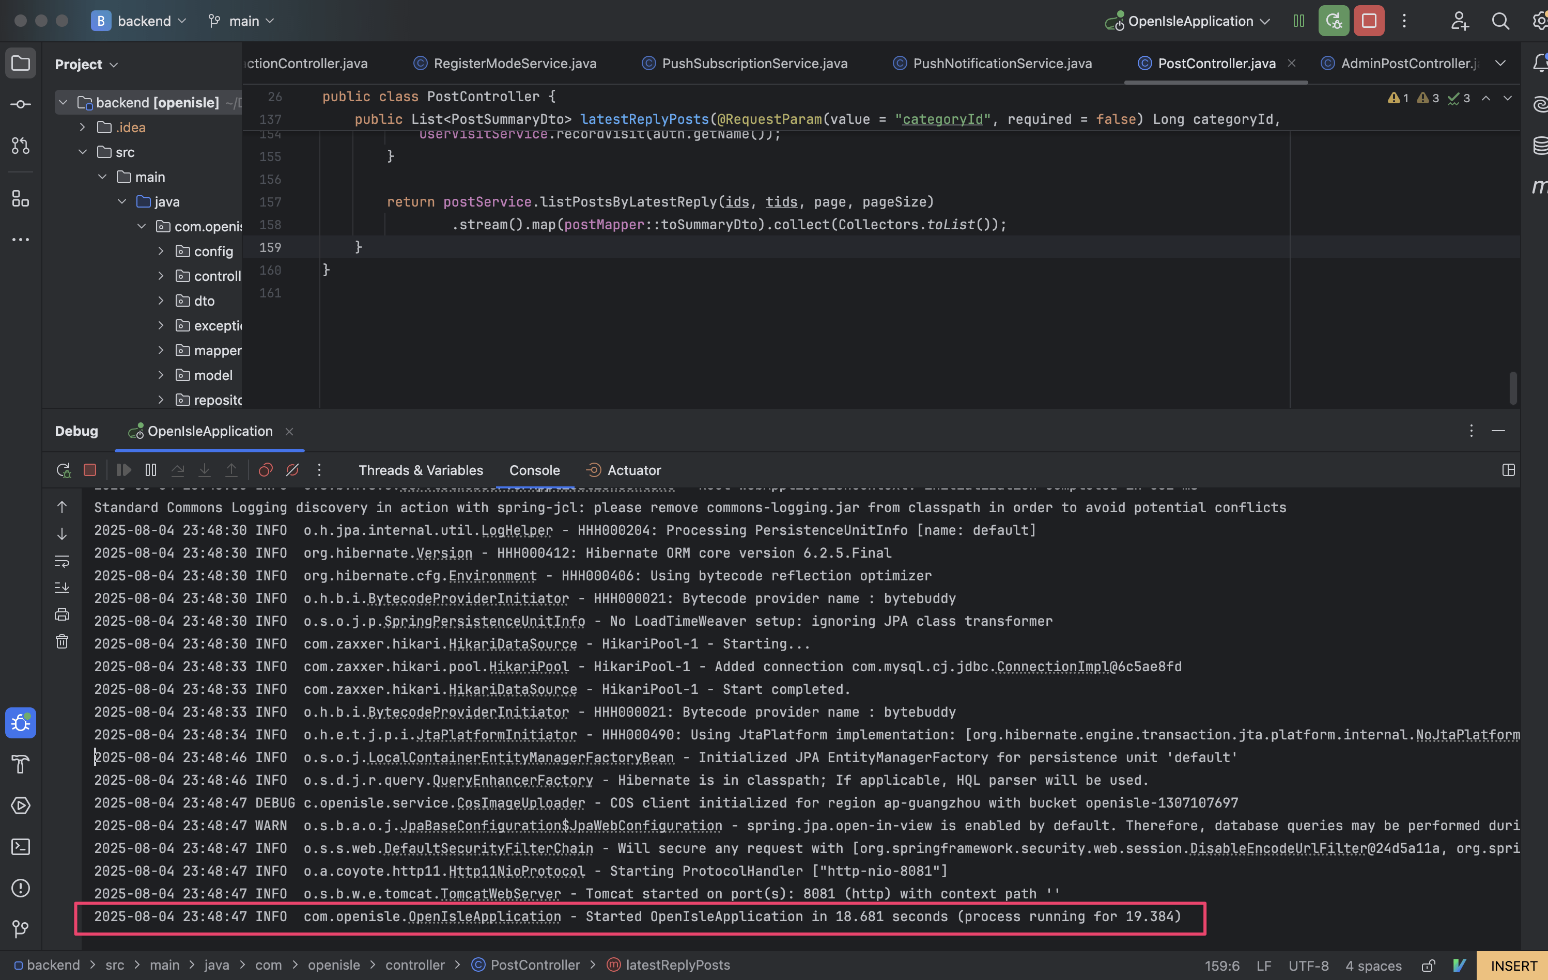Click TomcatWebServer class link in console
Image resolution: width=1548 pixels, height=980 pixels.
tap(500, 894)
